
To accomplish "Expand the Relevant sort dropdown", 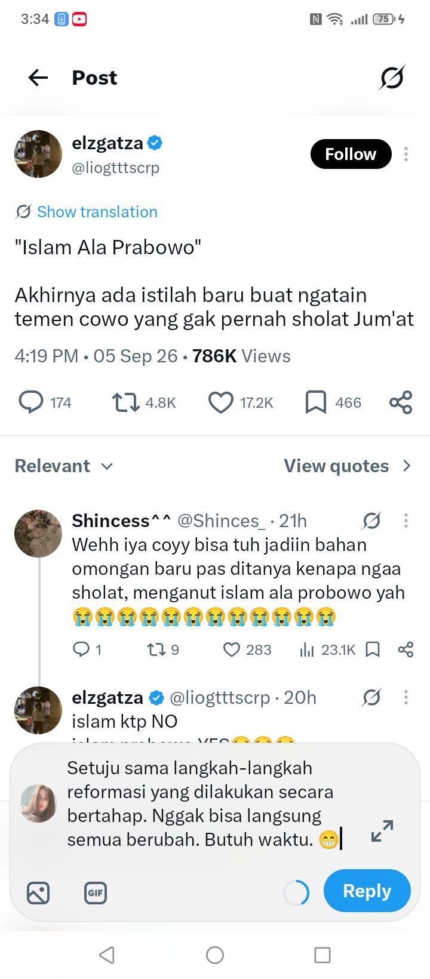I will [x=64, y=466].
